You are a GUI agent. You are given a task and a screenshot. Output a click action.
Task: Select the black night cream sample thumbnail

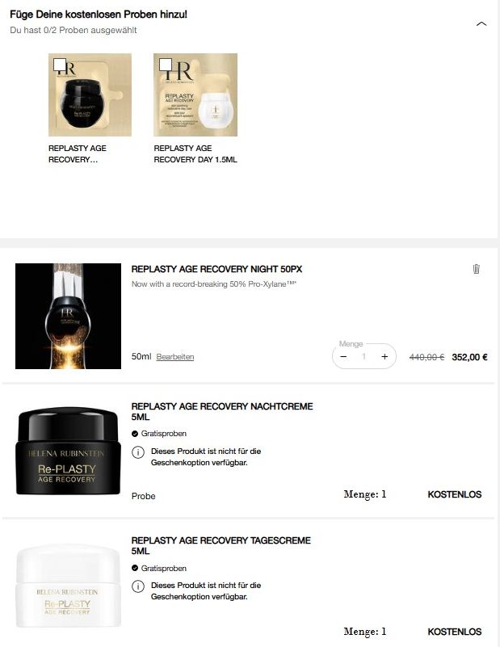(x=90, y=95)
